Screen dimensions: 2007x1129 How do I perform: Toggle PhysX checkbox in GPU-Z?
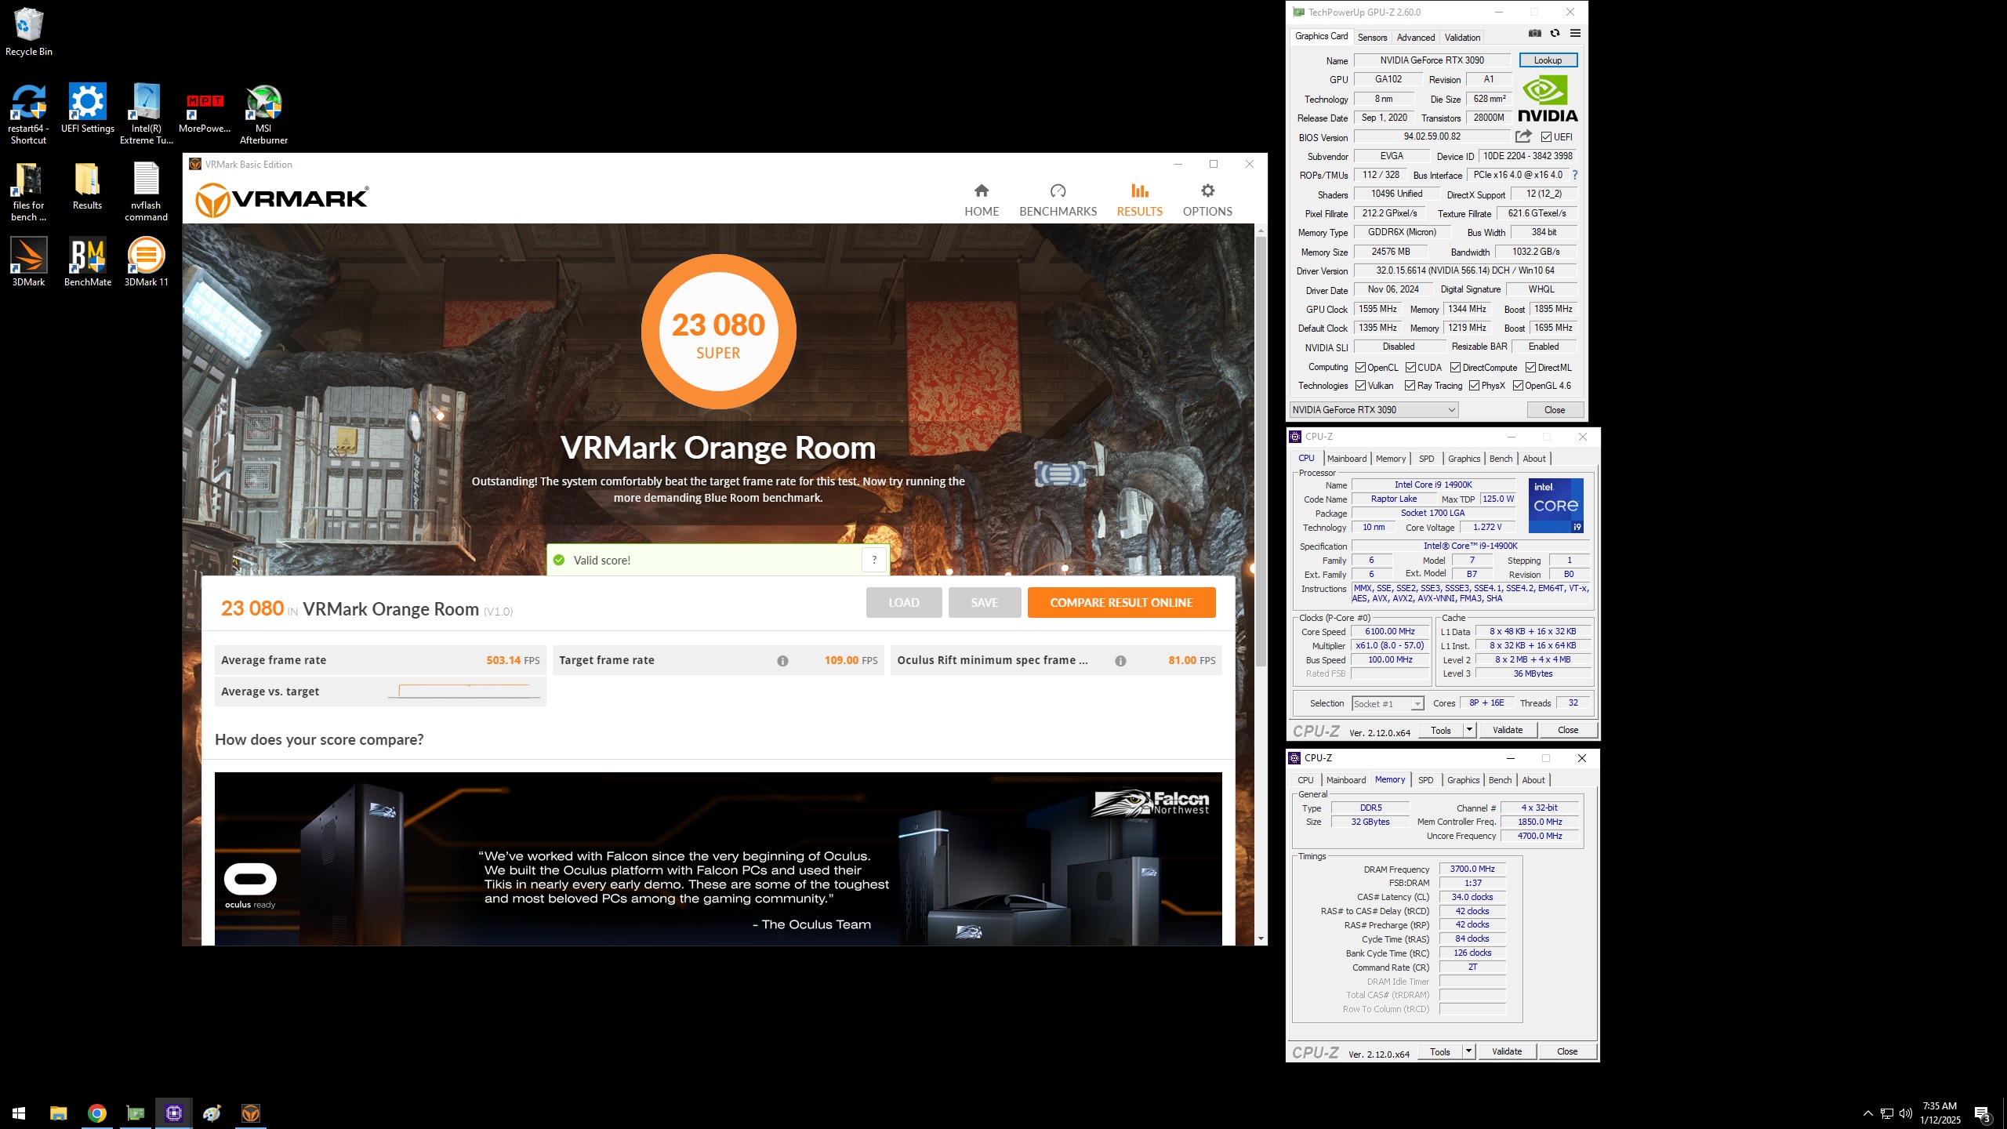[1474, 386]
